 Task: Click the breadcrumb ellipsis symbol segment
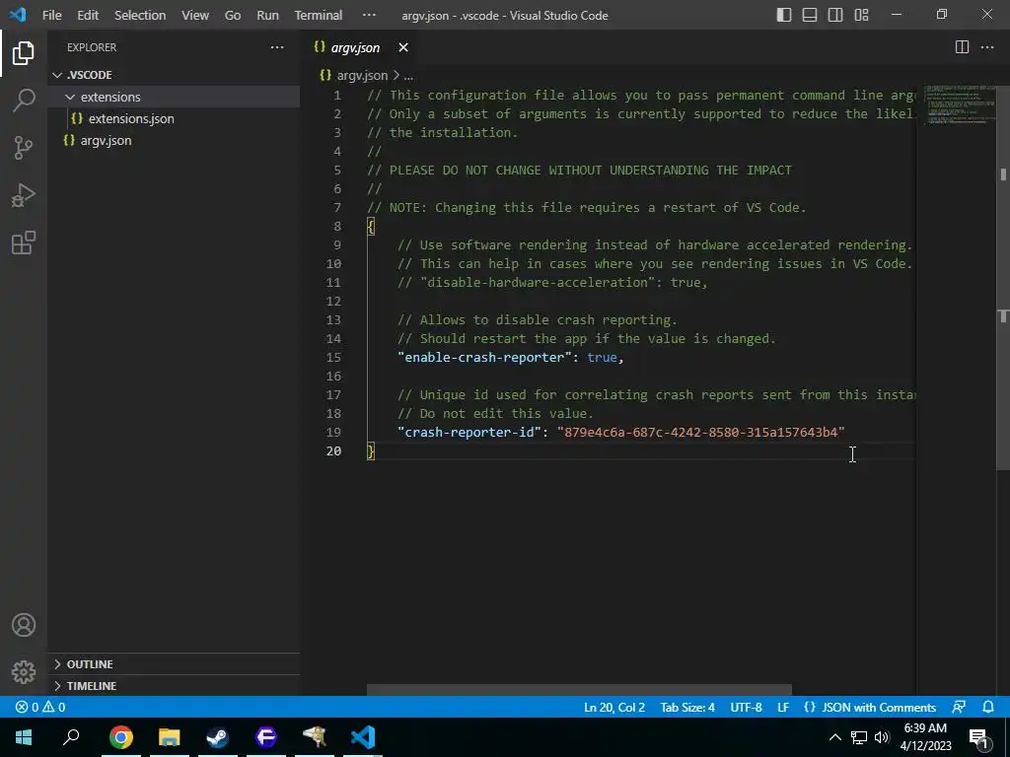tap(408, 75)
